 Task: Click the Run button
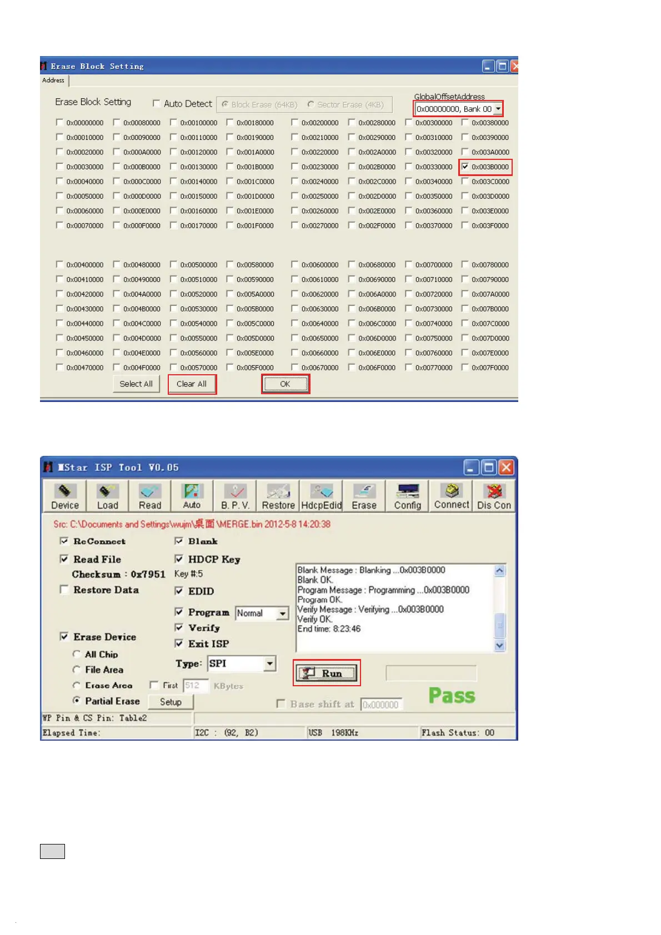pyautogui.click(x=327, y=673)
